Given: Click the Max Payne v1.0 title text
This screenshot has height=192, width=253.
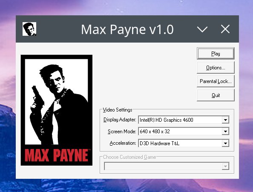Looking at the screenshot, I should pyautogui.click(x=127, y=29).
